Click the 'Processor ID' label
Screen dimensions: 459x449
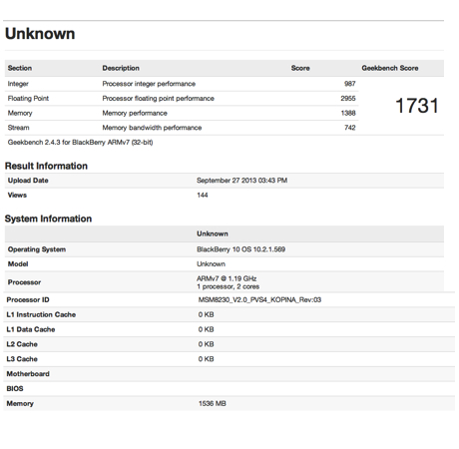(x=28, y=300)
